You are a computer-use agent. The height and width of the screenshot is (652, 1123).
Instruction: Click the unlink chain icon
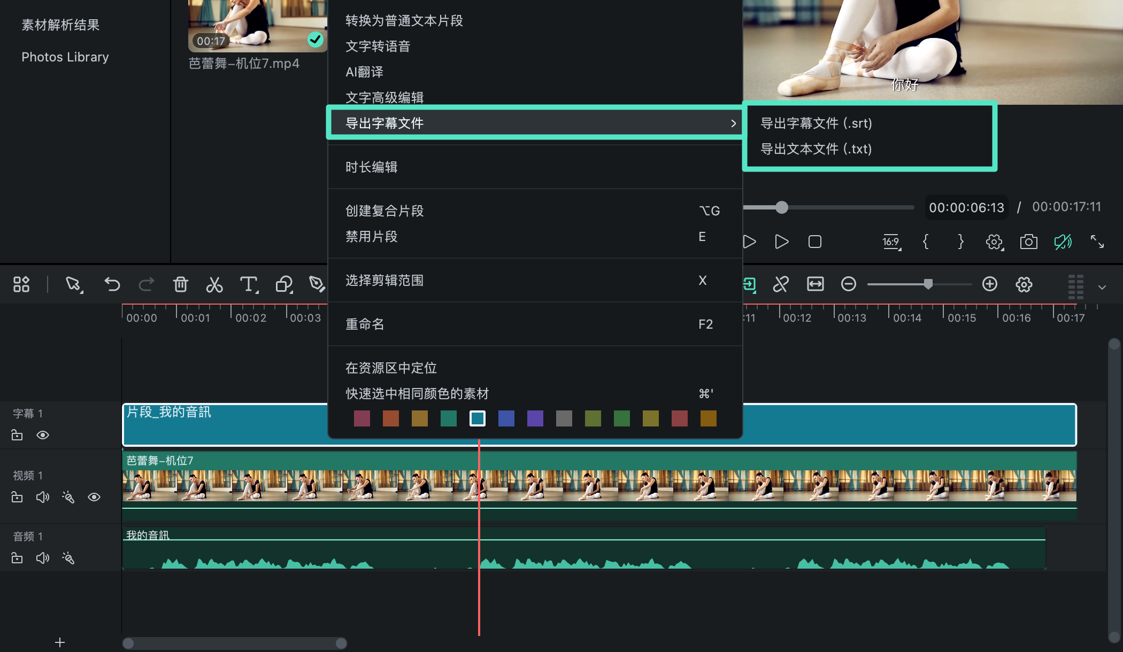coord(781,284)
